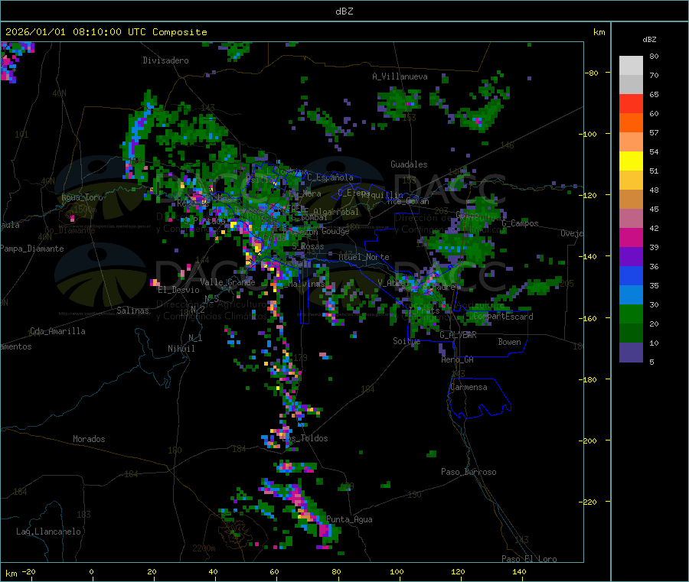Click the C_Campos place label
Viewport: 689px width, 582px height.
pos(521,223)
